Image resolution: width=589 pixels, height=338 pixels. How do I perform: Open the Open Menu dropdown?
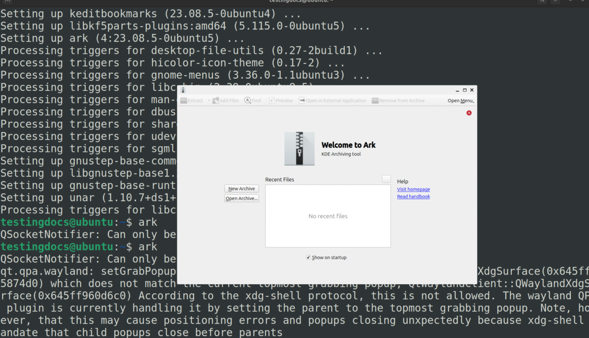(x=461, y=101)
